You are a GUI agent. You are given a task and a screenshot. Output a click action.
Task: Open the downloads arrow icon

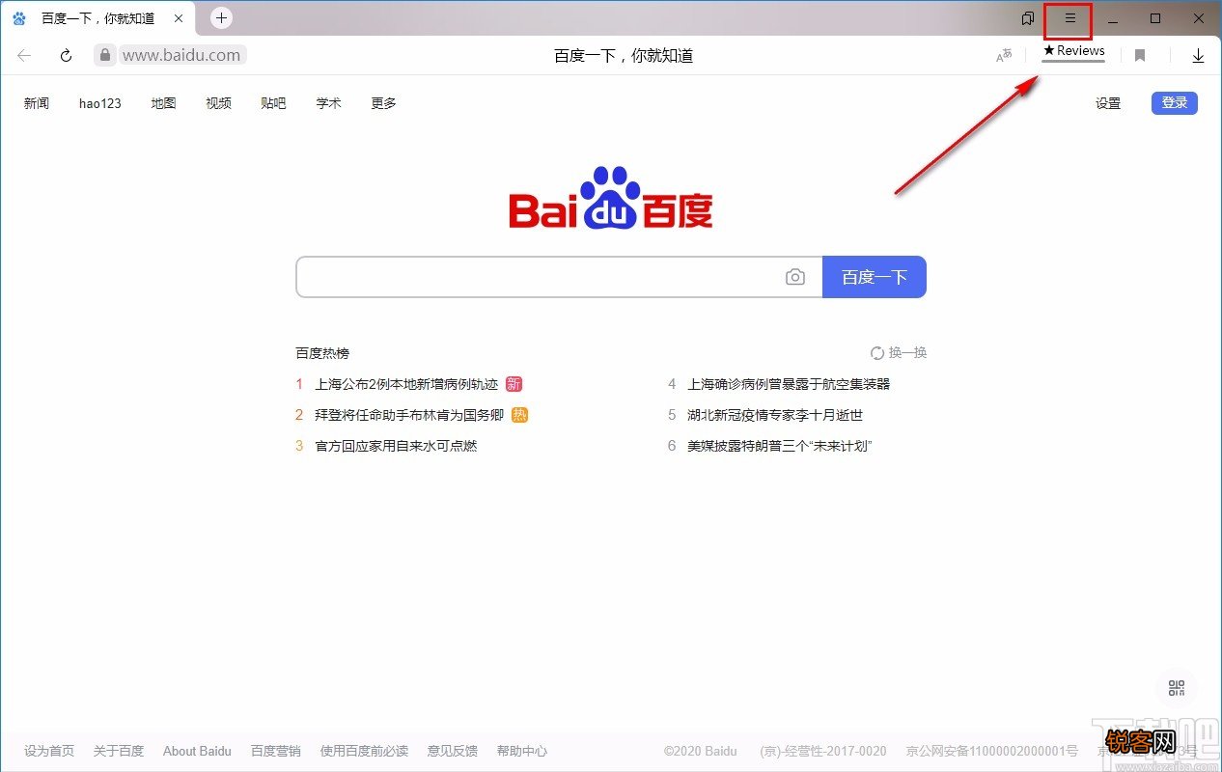1198,56
